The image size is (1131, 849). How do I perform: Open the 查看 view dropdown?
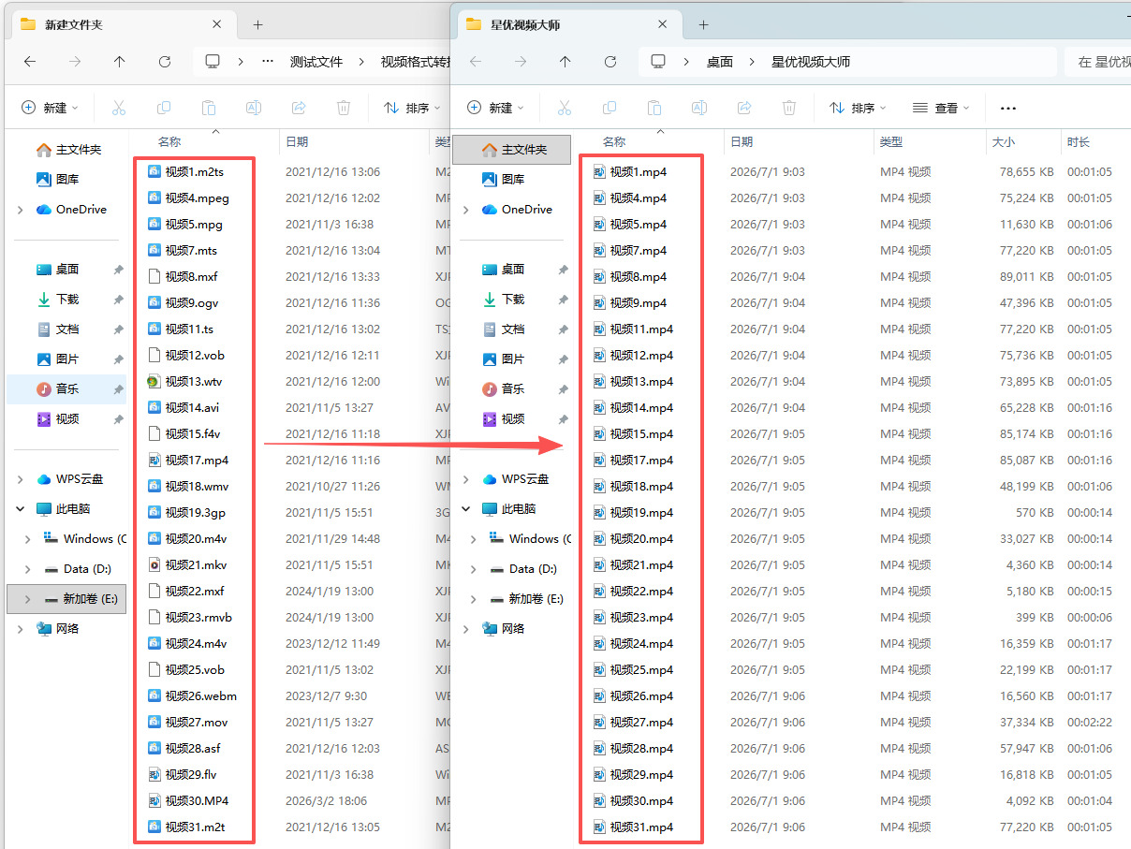pos(941,108)
